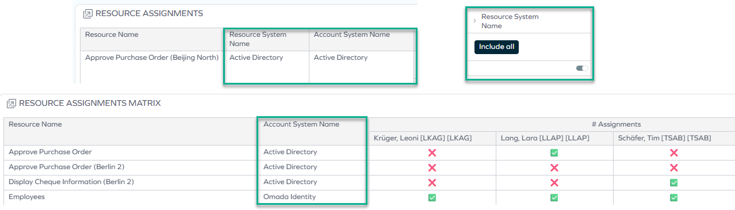
Task: Sort matrix by Account System Name header
Action: pyautogui.click(x=301, y=124)
